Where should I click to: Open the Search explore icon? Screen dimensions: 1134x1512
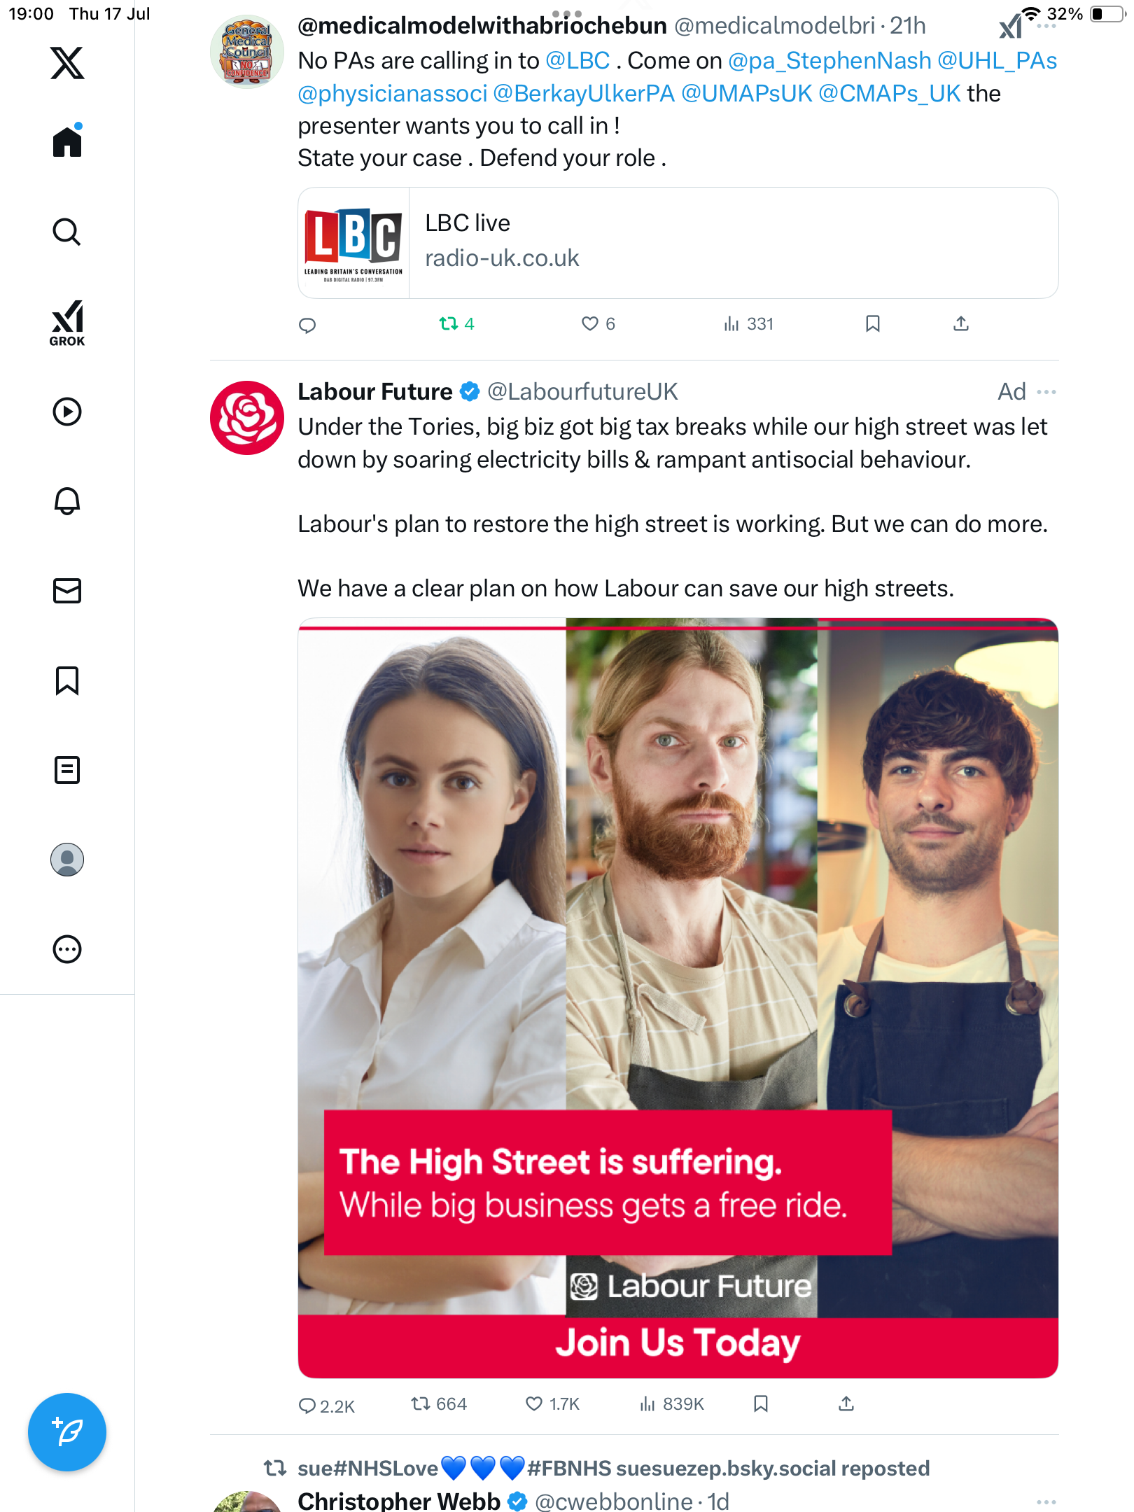pos(67,232)
